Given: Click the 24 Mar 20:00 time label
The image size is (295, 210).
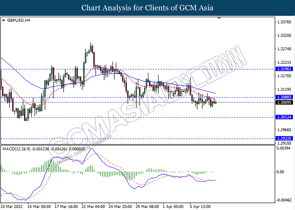Looking at the screenshot, I should pyautogui.click(x=121, y=207).
